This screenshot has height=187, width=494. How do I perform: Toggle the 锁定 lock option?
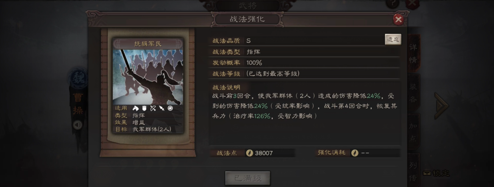point(436,173)
